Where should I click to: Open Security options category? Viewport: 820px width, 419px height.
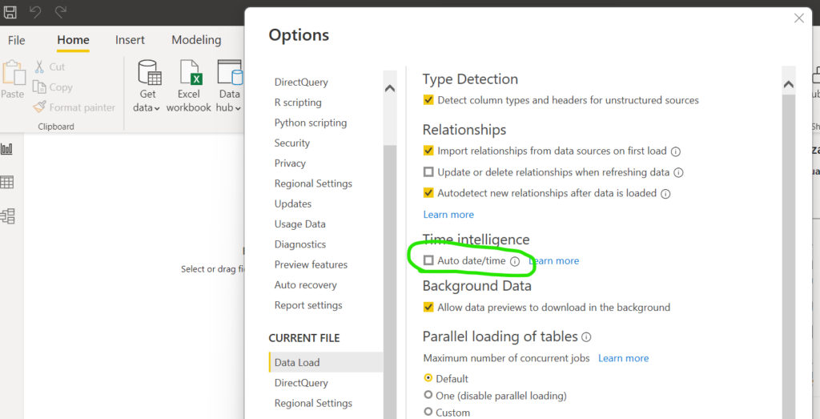point(291,143)
